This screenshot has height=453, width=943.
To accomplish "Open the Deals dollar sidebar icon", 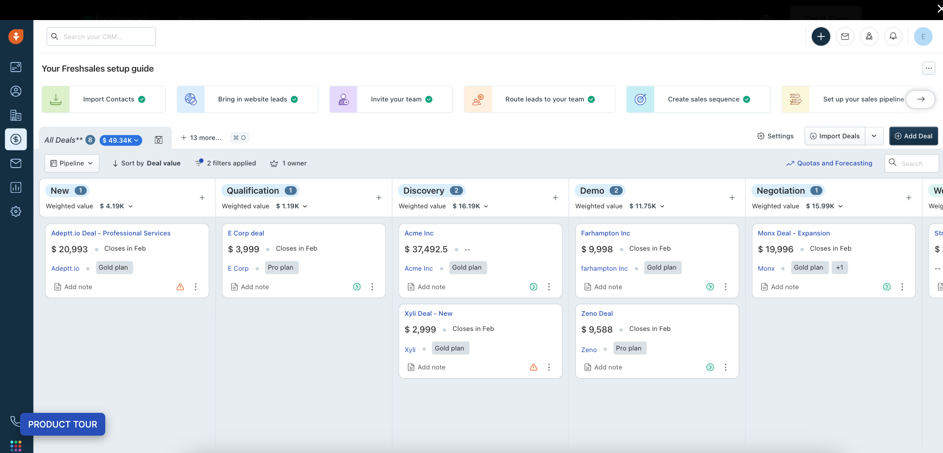I will [x=16, y=139].
